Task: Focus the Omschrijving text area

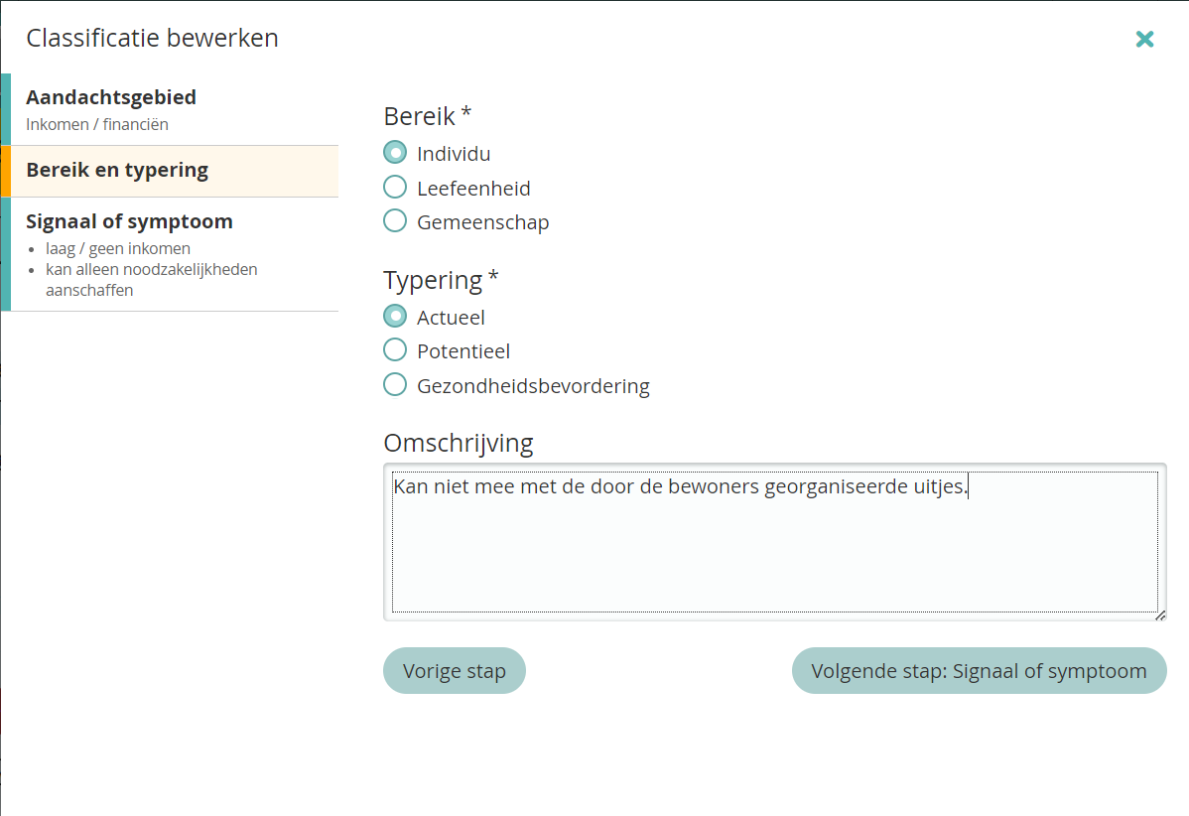Action: [774, 546]
